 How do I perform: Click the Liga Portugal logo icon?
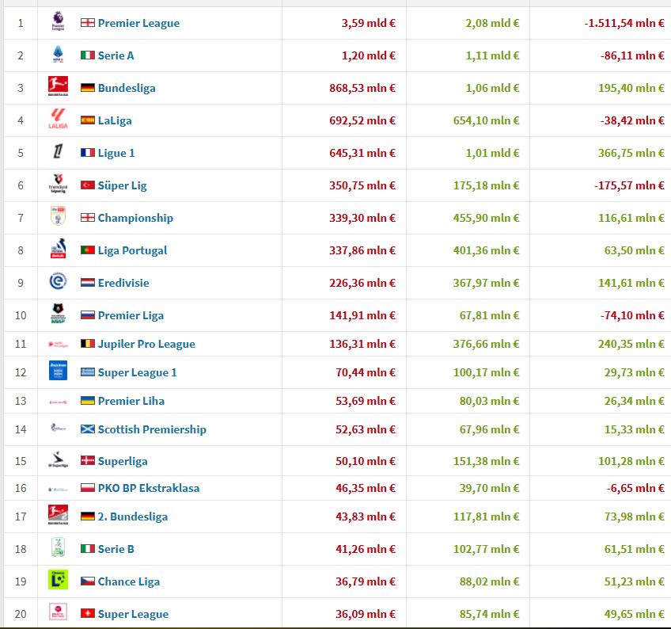(x=58, y=250)
